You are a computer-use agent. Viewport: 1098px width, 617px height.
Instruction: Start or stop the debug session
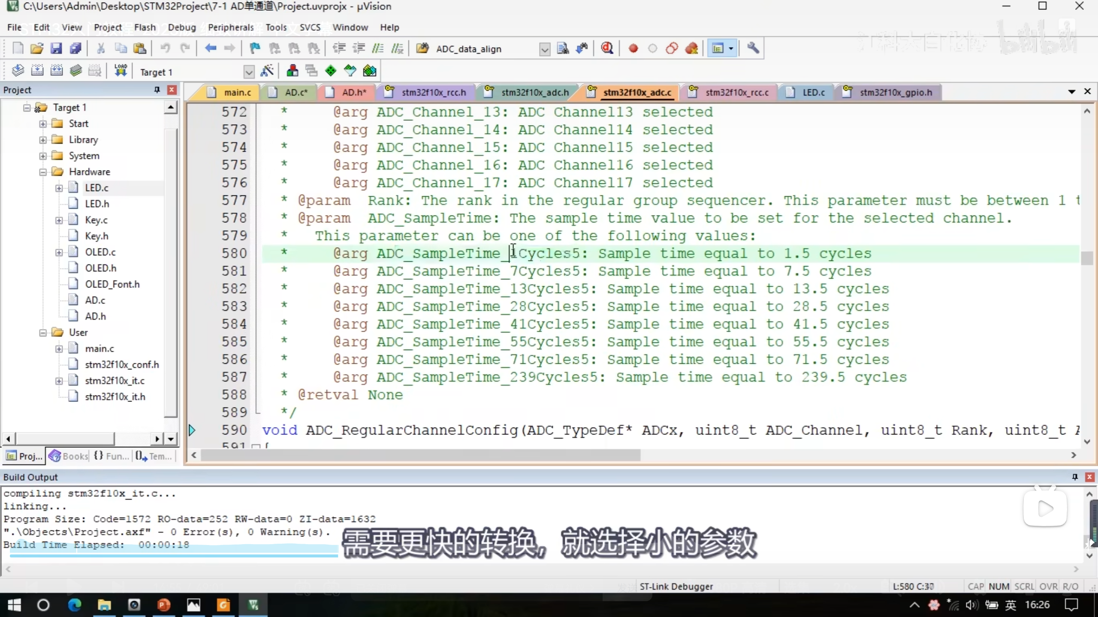pyautogui.click(x=607, y=48)
